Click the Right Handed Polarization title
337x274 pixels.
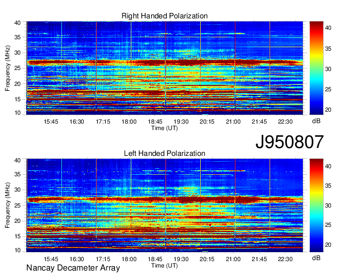pyautogui.click(x=165, y=16)
